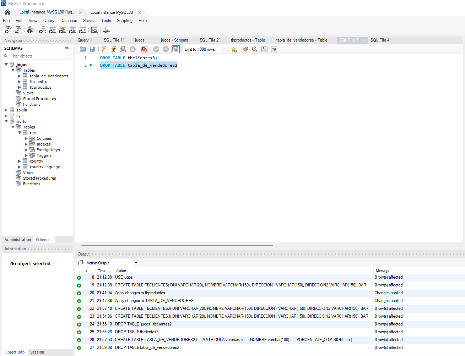465x356 pixels.
Task: Execute the selected SQL with lightning icon
Action: (104, 49)
